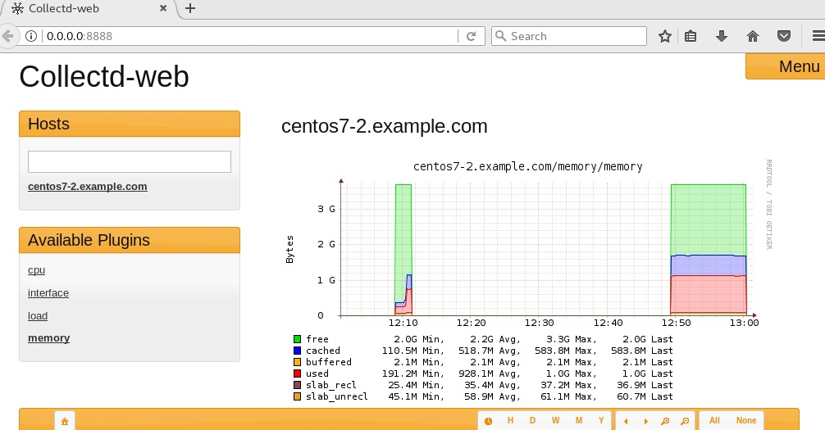Click the Pocket icon in toolbar
The image size is (825, 430).
click(x=784, y=36)
